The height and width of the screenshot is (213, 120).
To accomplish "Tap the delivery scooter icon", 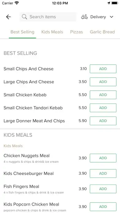I will pyautogui.click(x=84, y=17).
